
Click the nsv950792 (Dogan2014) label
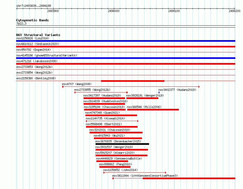tap(34, 50)
